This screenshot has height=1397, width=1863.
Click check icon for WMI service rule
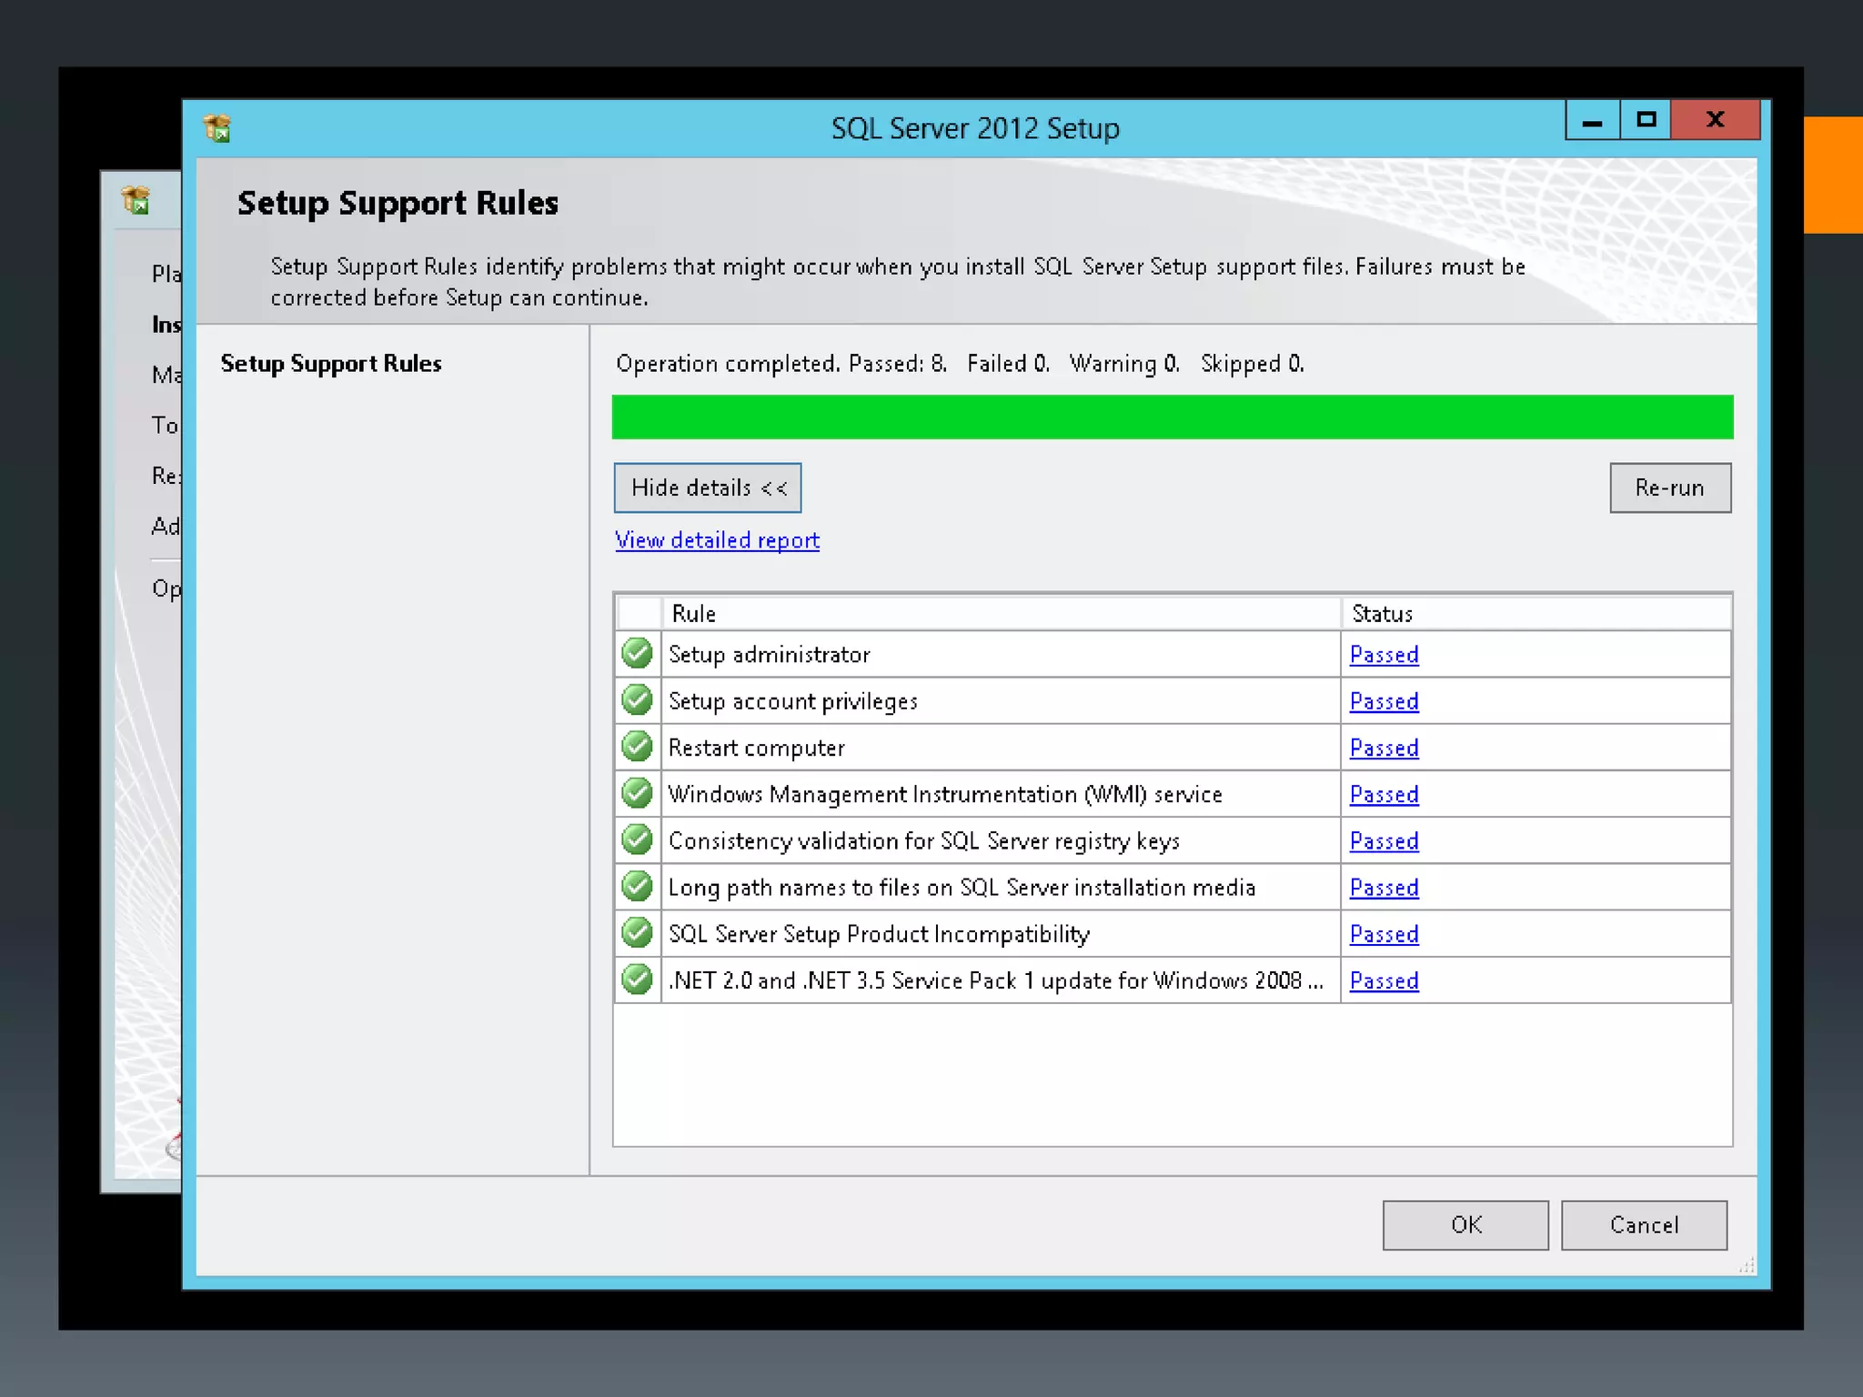637,793
